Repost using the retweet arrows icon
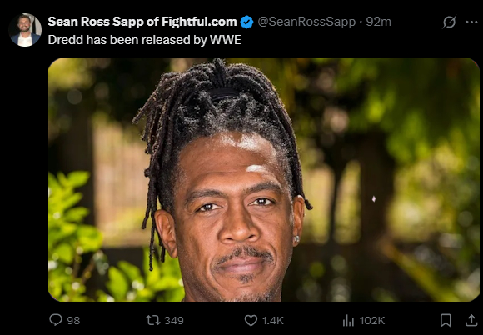The height and width of the screenshot is (335, 483). (153, 320)
